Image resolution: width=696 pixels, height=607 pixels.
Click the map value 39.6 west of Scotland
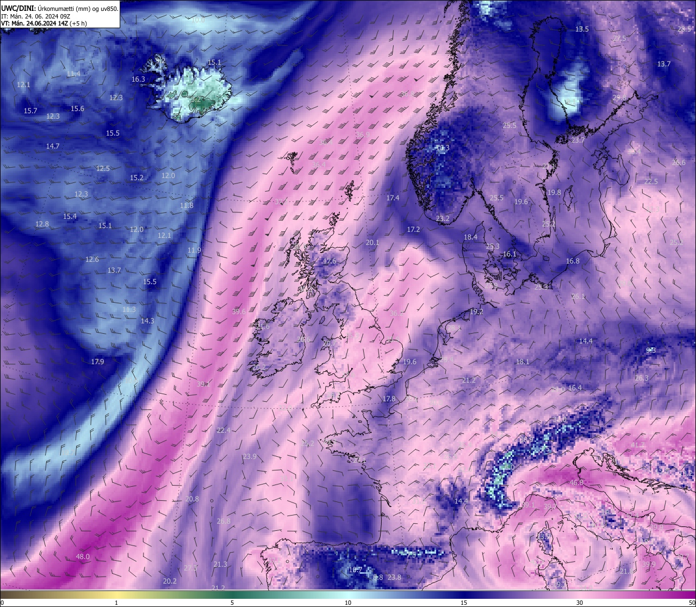[x=239, y=311]
